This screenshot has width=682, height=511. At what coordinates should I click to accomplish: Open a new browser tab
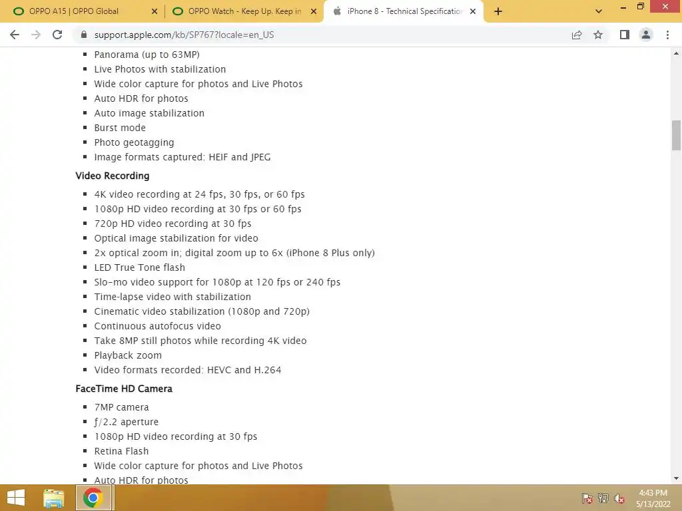[498, 11]
